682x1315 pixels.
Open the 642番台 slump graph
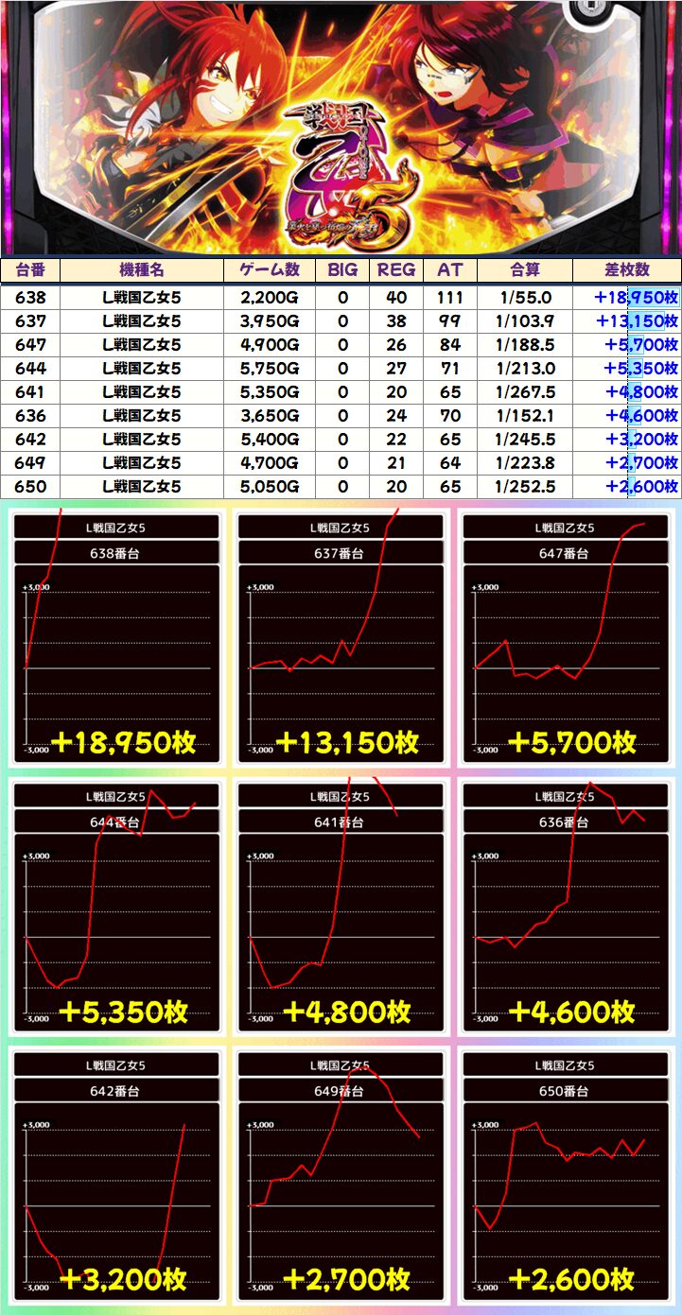point(116,1175)
